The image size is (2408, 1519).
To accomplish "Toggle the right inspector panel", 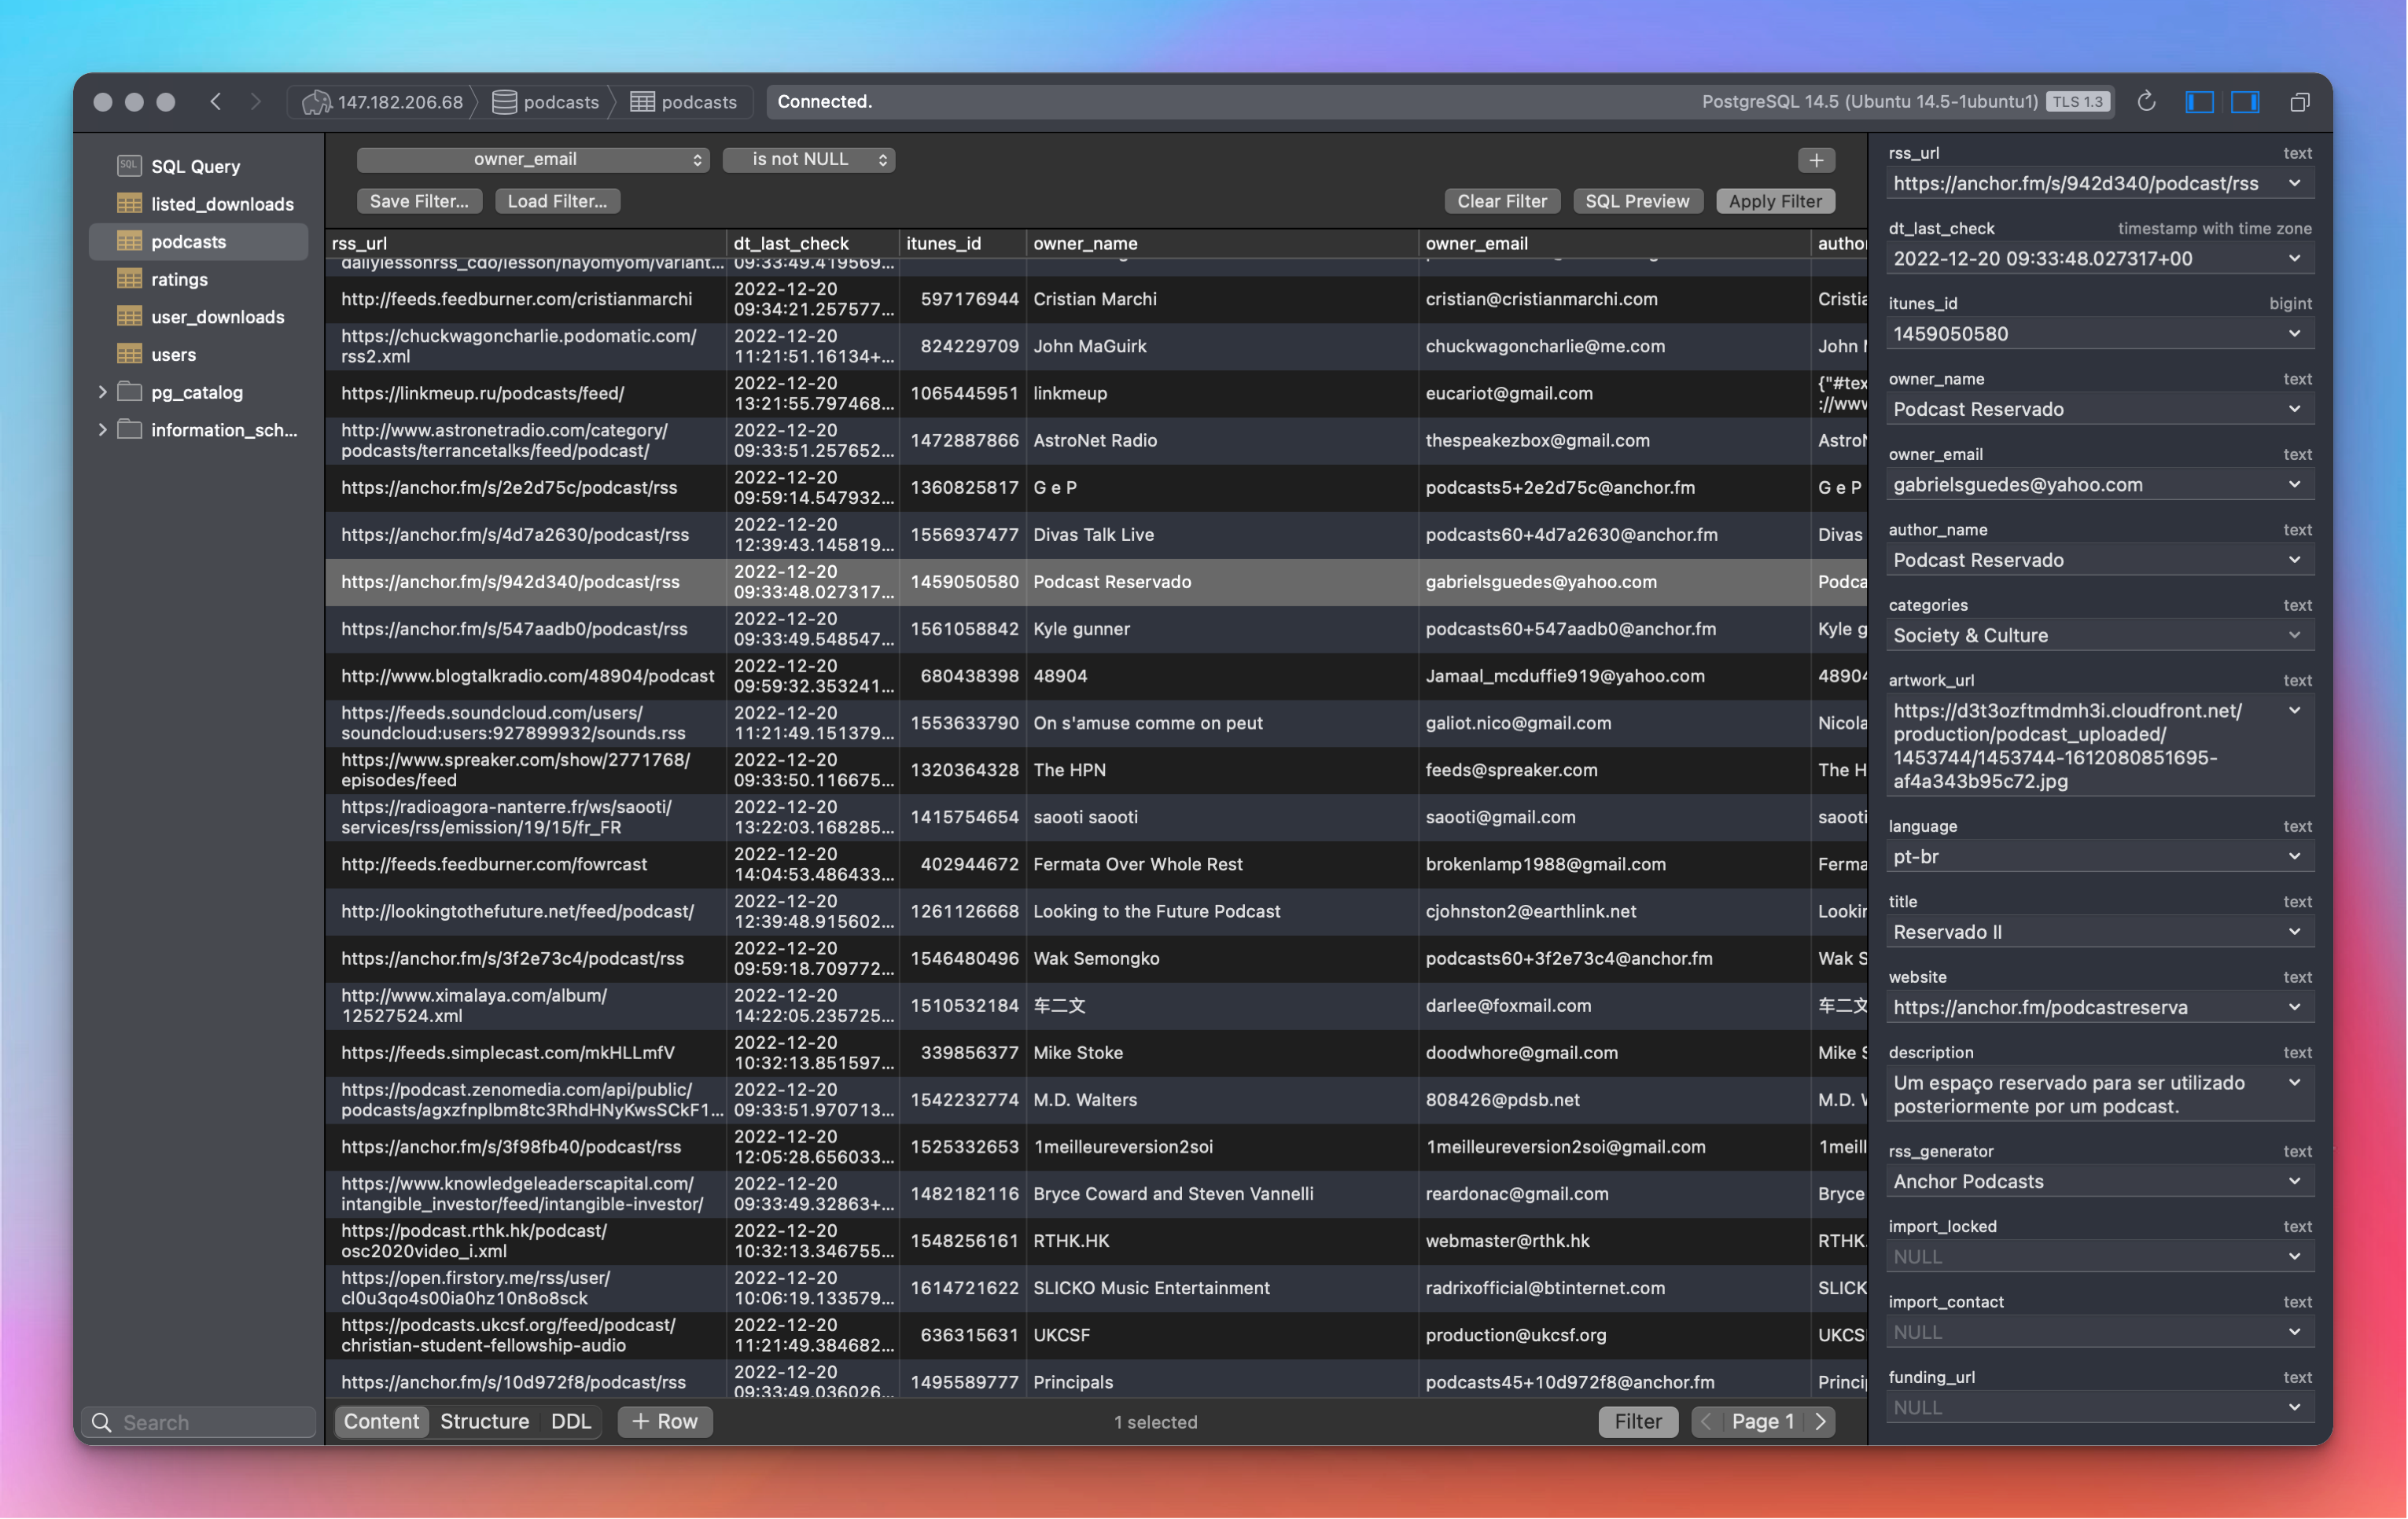I will coord(2245,102).
